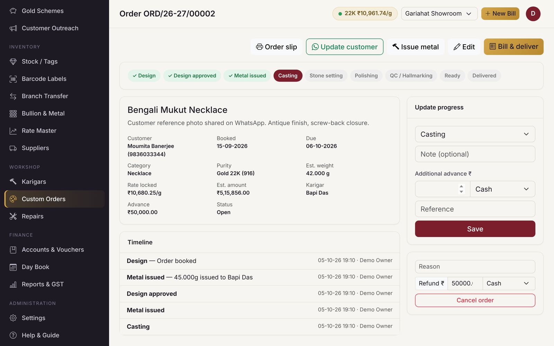The height and width of the screenshot is (346, 554).
Task: Select the Delivered stage pill
Action: [484, 75]
